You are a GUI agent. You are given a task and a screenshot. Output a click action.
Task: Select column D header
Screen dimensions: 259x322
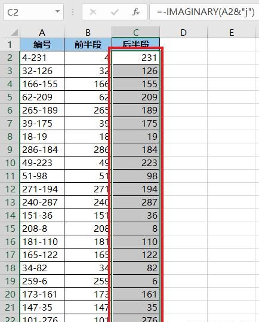click(x=184, y=32)
